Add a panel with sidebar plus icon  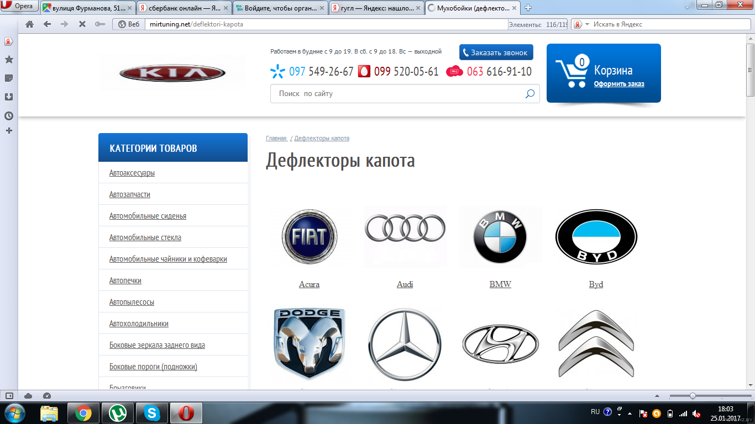9,131
